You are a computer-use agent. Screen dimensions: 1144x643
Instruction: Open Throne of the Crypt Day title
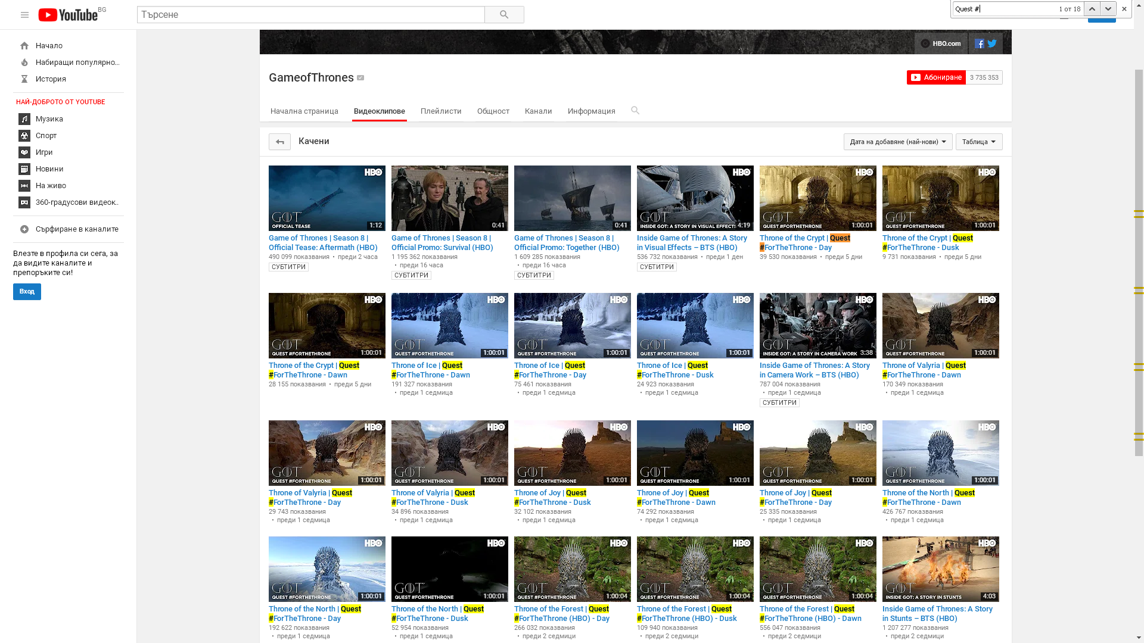(x=805, y=243)
